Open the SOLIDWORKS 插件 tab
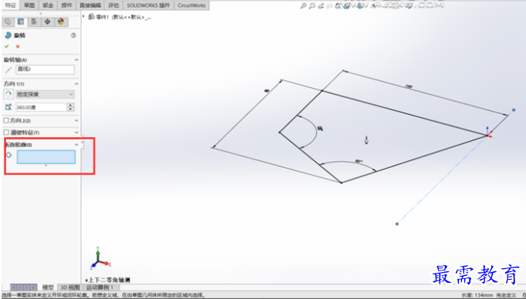The width and height of the screenshot is (526, 299). (x=148, y=5)
